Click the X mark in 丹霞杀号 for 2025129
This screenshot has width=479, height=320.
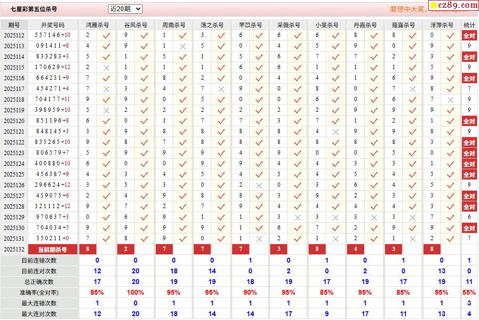point(373,217)
